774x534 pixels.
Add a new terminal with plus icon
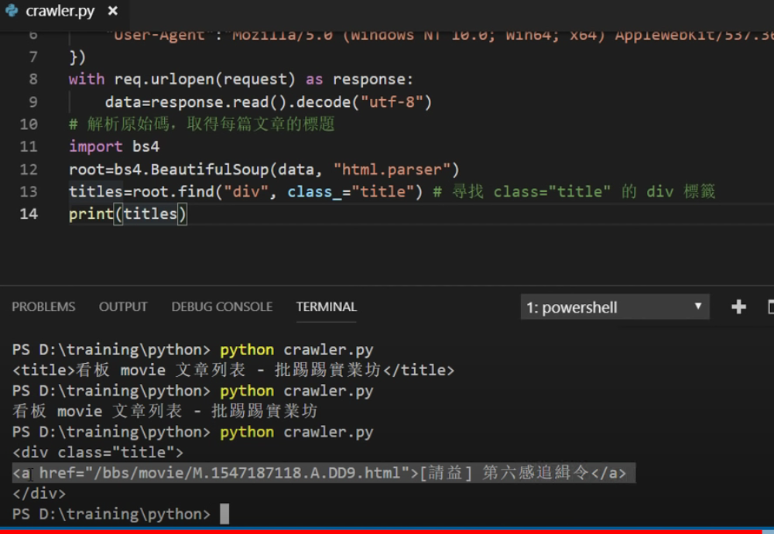[738, 307]
